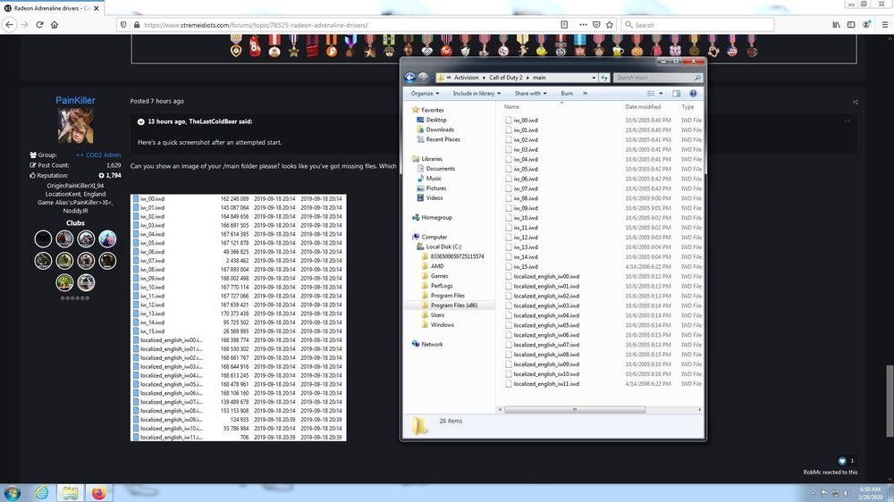
Task: Click the heart reaction icon on the post
Action: click(x=841, y=461)
